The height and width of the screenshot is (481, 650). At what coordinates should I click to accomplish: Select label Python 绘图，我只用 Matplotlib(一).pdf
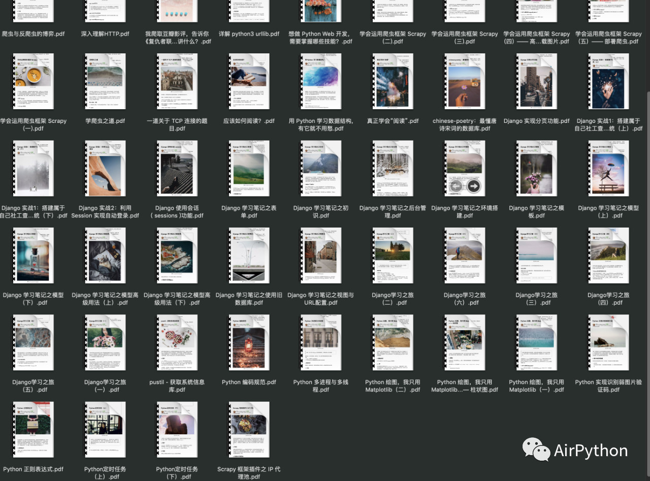(x=537, y=386)
